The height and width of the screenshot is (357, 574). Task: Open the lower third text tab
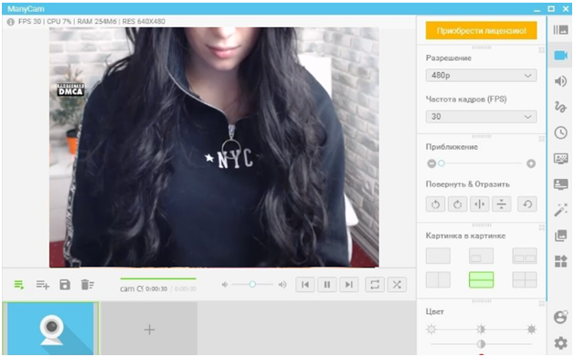coord(560,184)
